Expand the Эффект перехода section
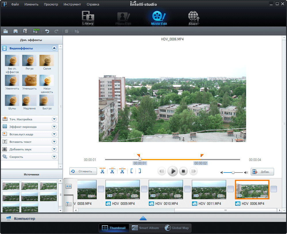Screen dimensions: 287x234 (54, 127)
